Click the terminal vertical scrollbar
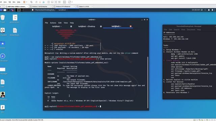216x121 pixels. coord(148,82)
